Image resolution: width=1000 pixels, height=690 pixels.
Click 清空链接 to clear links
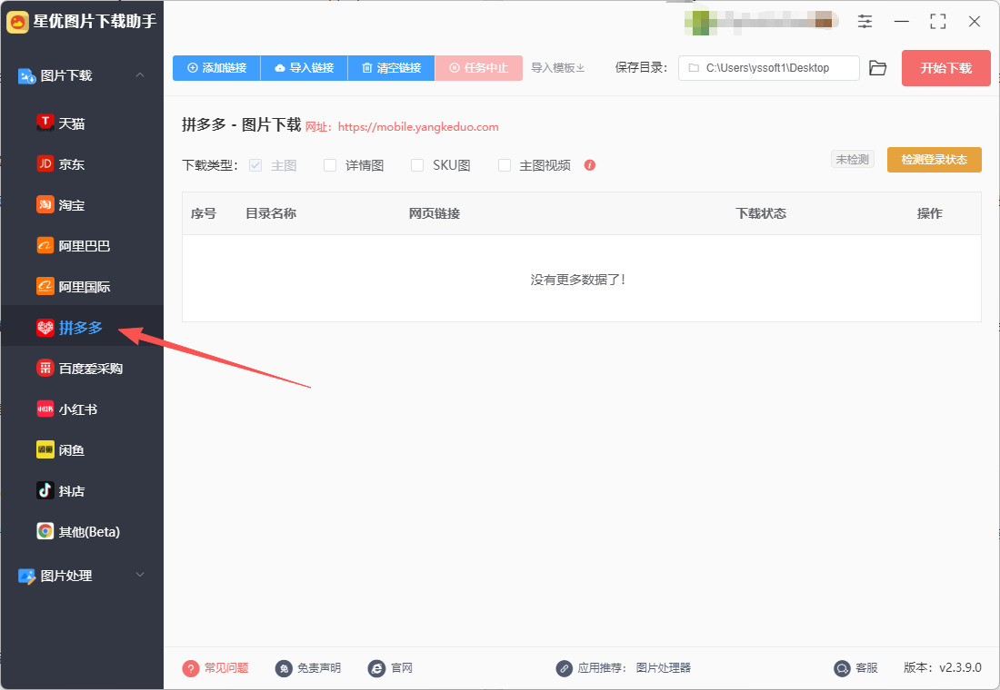(x=392, y=68)
